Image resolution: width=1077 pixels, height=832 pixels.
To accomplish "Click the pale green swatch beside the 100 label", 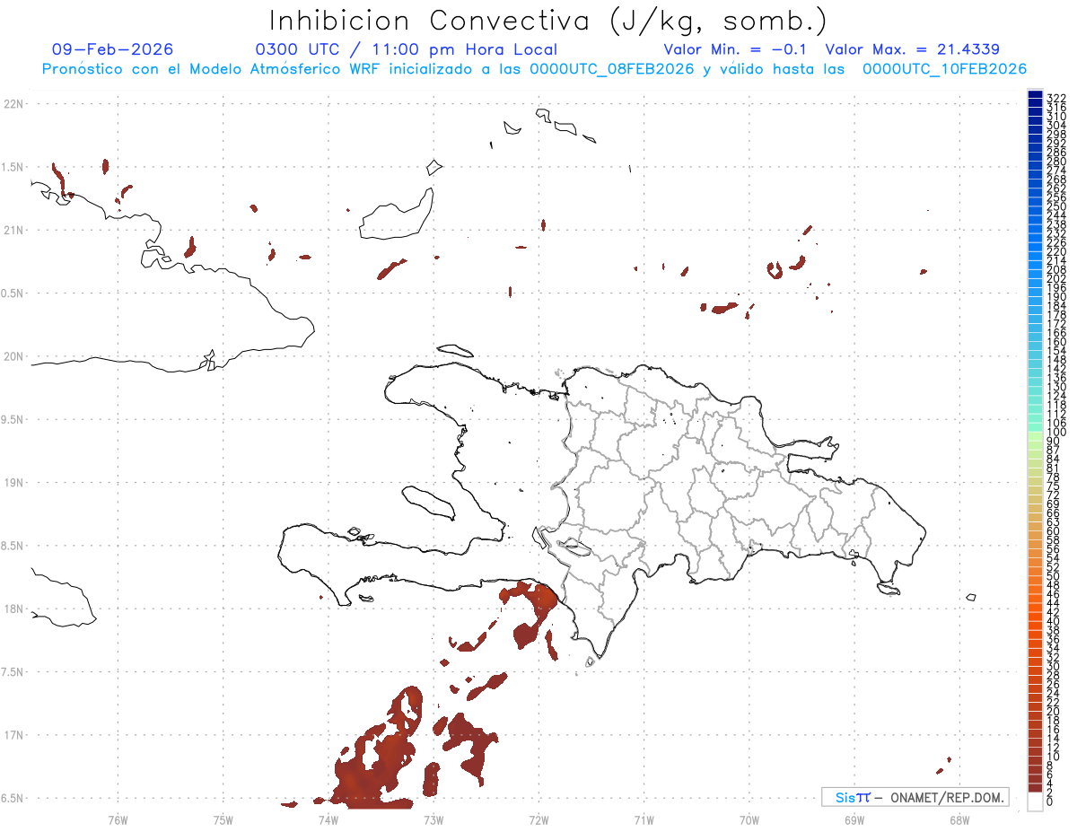I will tap(1035, 436).
